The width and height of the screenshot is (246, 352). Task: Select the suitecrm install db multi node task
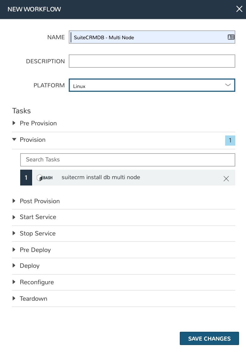101,177
